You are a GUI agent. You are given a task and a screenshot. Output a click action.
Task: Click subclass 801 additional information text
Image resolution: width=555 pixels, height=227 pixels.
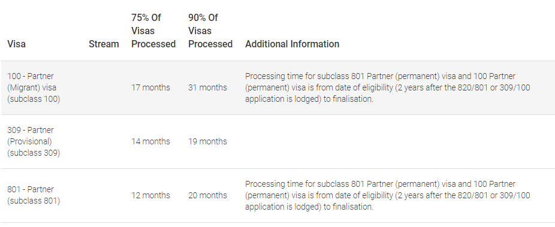[388, 195]
